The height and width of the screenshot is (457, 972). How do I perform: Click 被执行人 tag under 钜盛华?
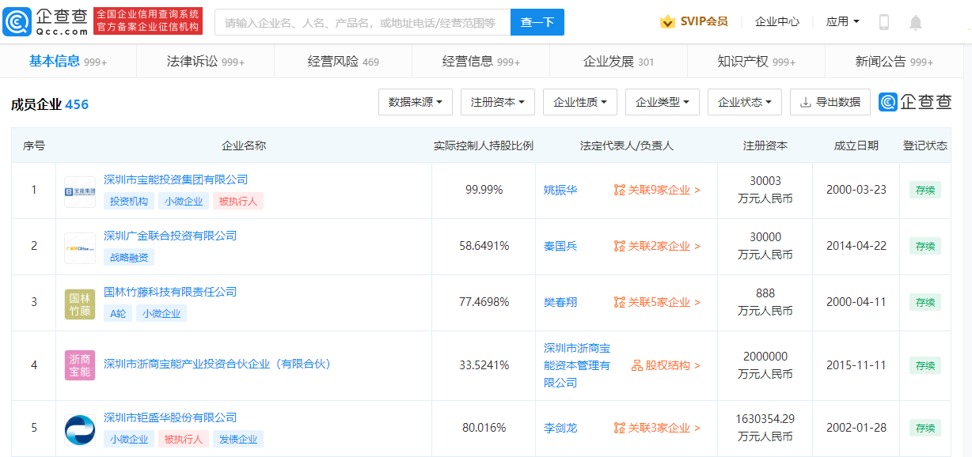[184, 439]
